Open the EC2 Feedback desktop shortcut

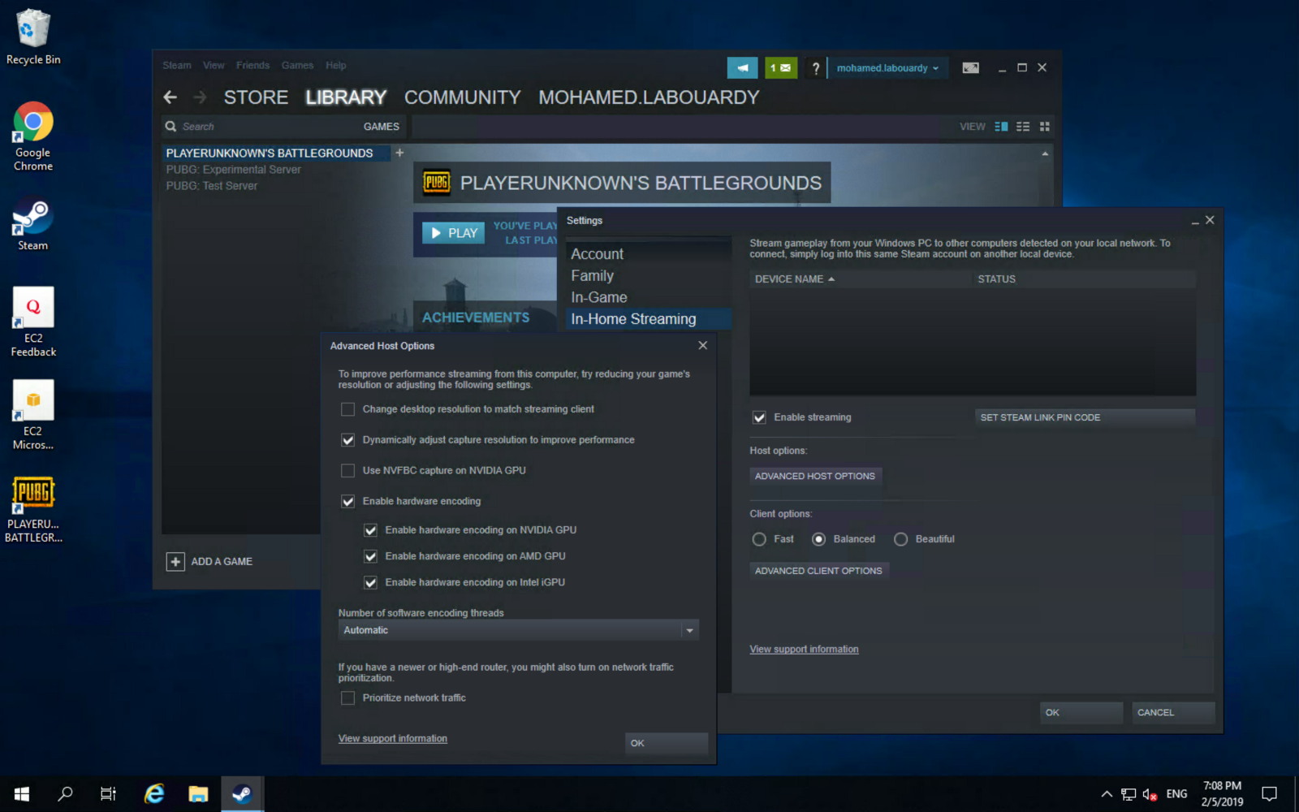(x=33, y=322)
